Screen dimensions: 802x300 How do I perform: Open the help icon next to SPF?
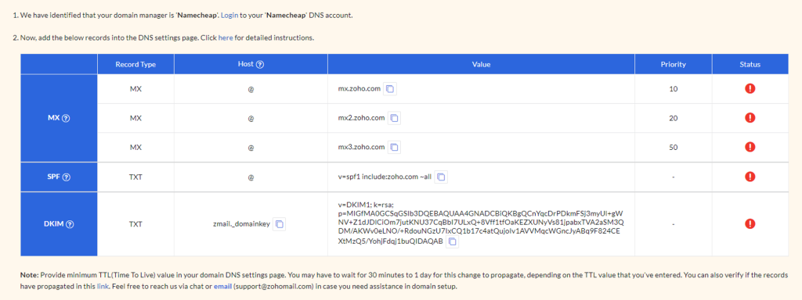66,177
